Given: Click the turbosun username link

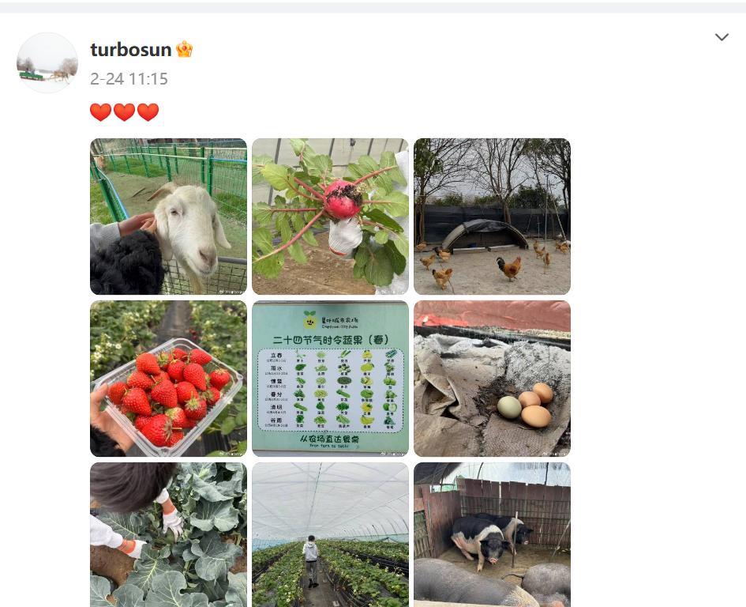Looking at the screenshot, I should point(131,50).
